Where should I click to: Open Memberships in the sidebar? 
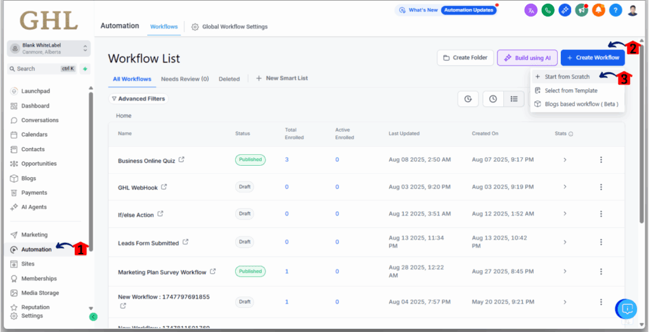coord(34,278)
